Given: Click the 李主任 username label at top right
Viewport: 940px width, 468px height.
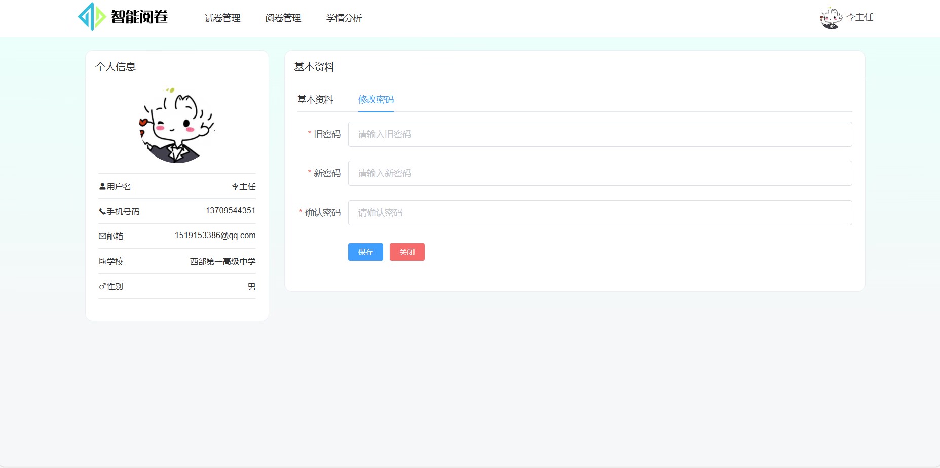Looking at the screenshot, I should click(x=858, y=18).
